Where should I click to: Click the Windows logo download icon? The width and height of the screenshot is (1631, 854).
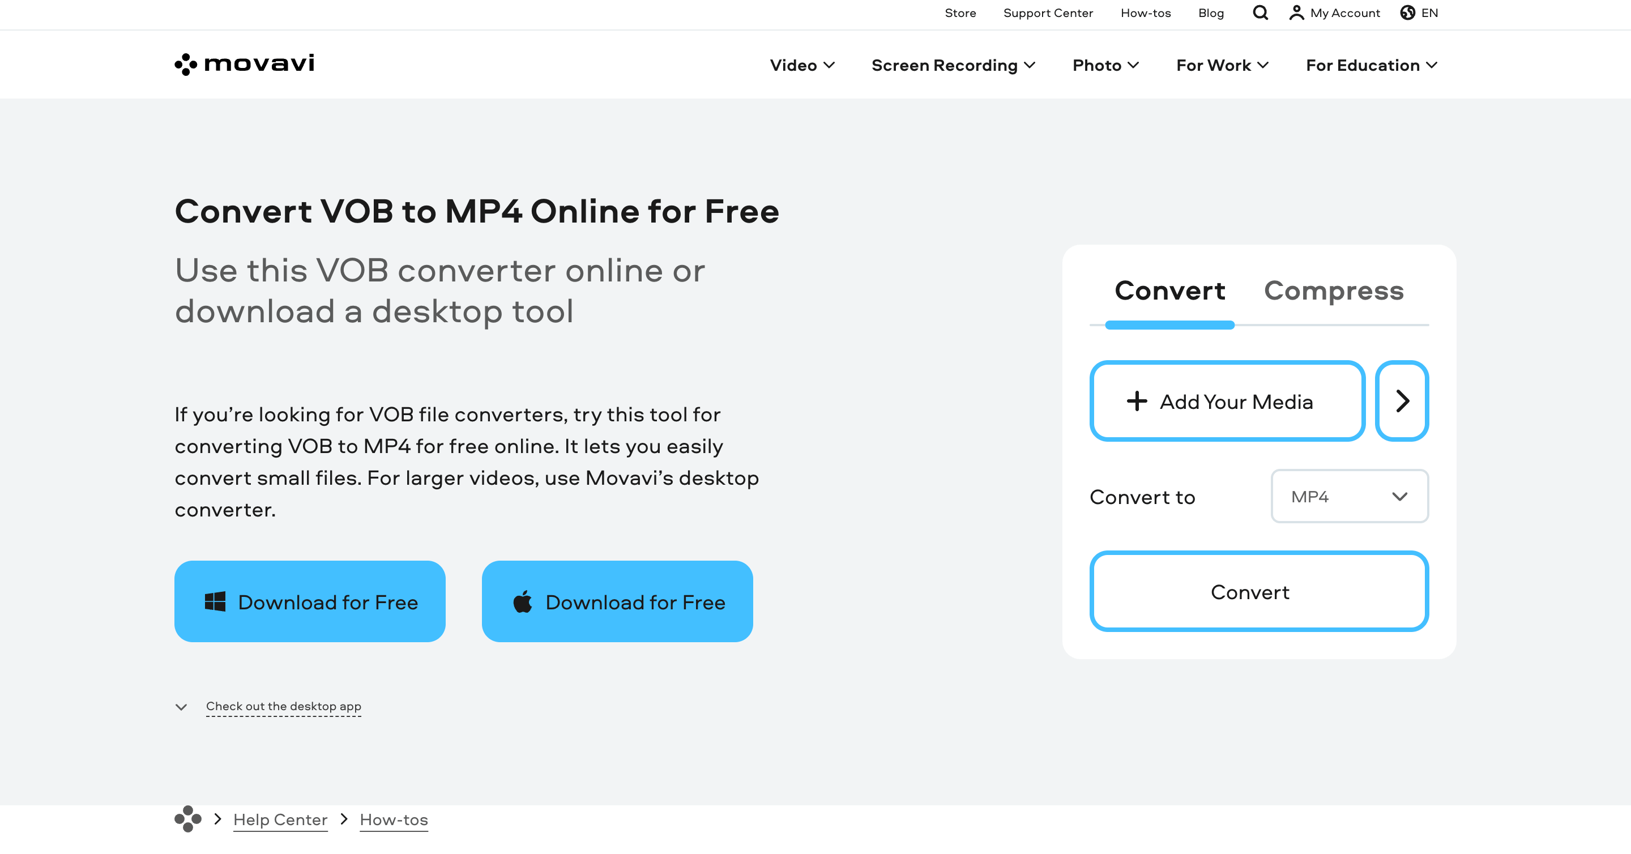point(217,601)
